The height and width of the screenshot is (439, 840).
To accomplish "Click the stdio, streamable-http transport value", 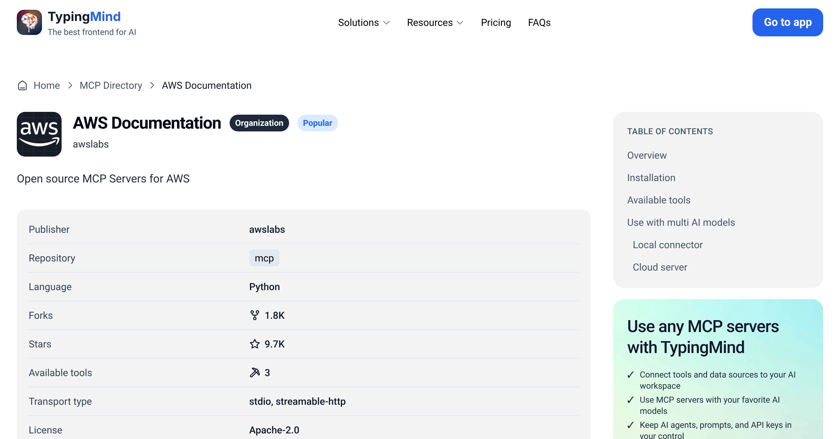I will click(297, 402).
